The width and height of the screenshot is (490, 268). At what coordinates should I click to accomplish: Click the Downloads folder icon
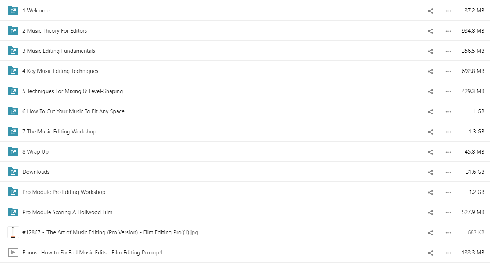point(13,172)
